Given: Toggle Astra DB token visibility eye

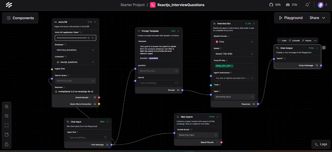Looking at the screenshot, I should 93,38.
